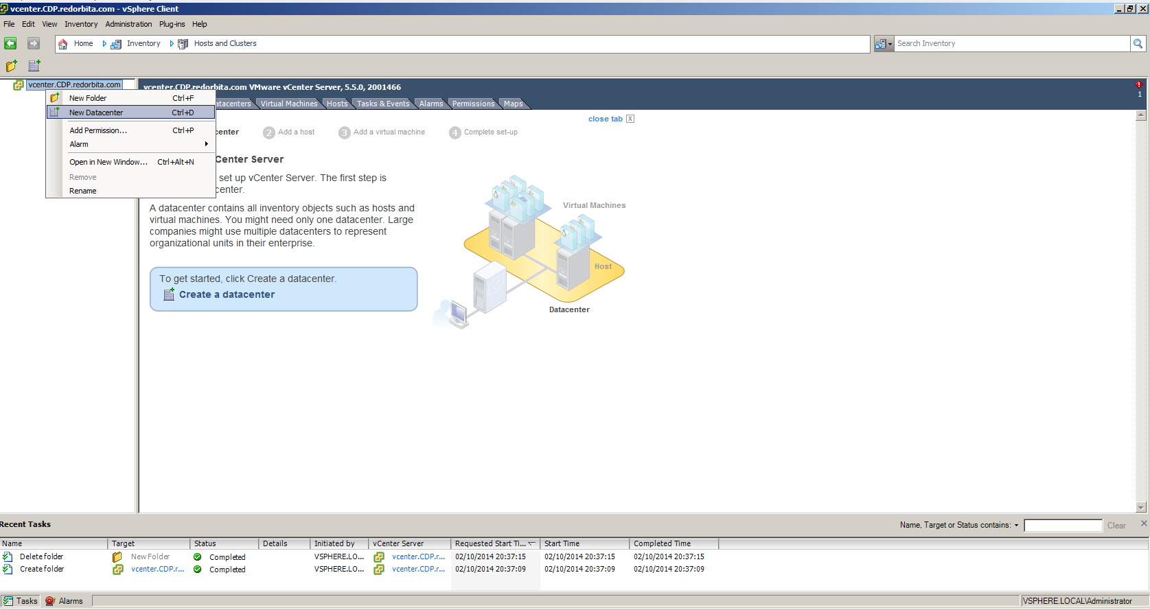Viewport: 1150px width, 610px height.
Task: Click the Tasks icon in status bar
Action: [8, 601]
